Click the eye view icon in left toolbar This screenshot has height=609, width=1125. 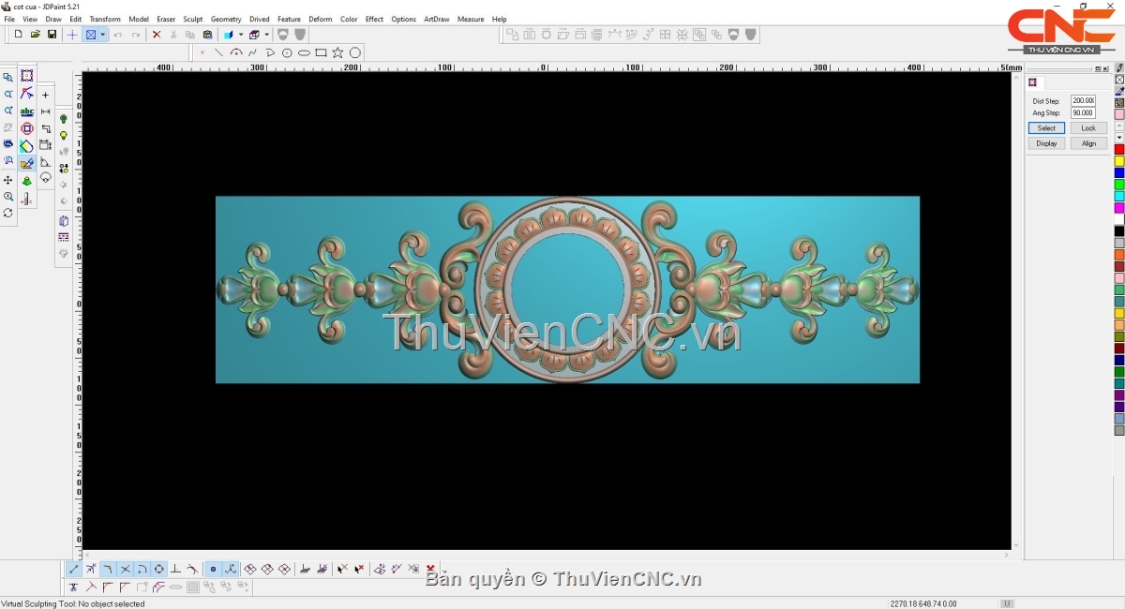coord(8,144)
